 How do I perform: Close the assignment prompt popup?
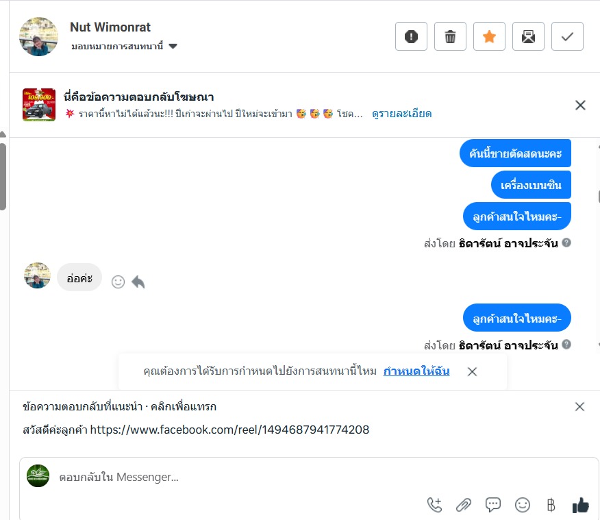pyautogui.click(x=472, y=371)
